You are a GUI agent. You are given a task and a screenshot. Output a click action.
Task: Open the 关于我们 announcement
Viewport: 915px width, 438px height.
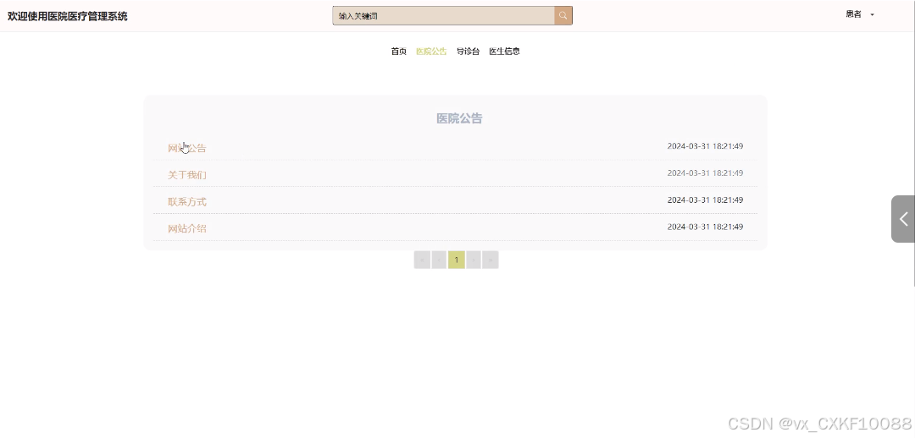[186, 175]
